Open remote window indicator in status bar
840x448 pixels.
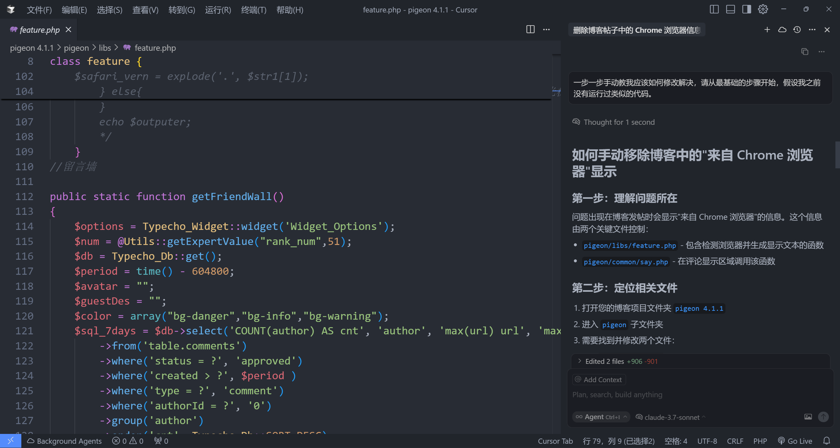click(10, 441)
